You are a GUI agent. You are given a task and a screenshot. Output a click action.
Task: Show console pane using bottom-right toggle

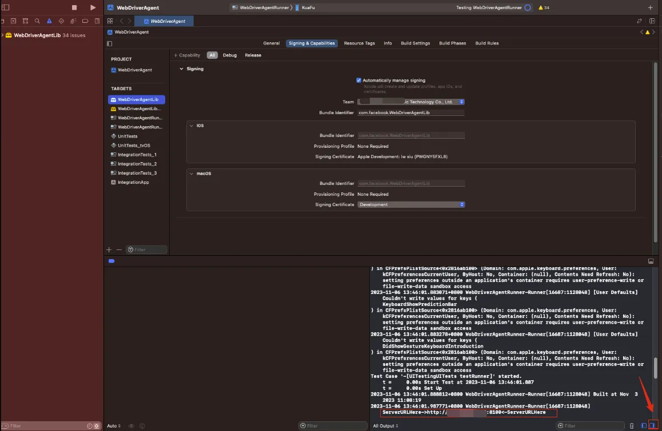pyautogui.click(x=652, y=426)
